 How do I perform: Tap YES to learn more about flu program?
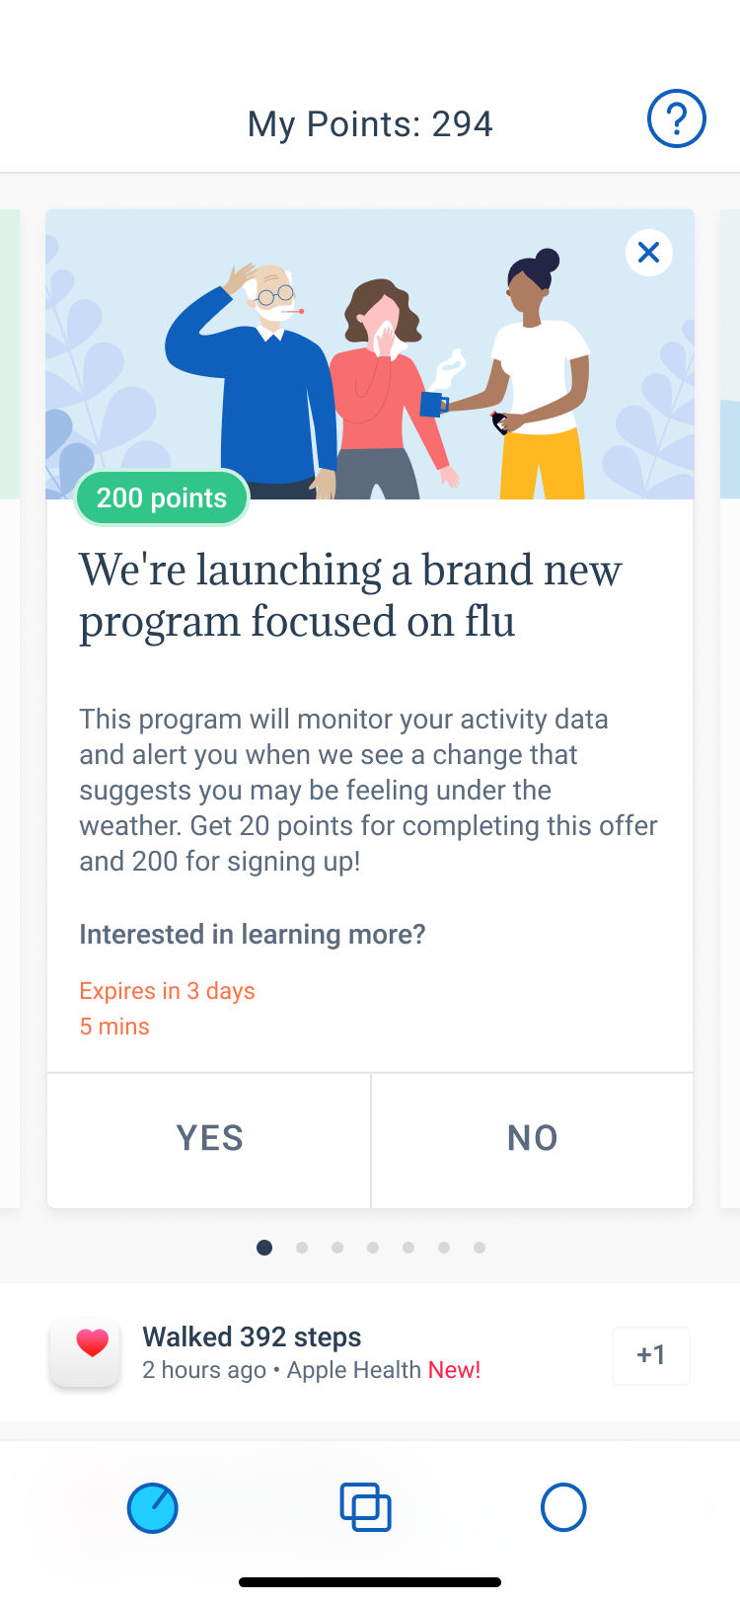208,1139
